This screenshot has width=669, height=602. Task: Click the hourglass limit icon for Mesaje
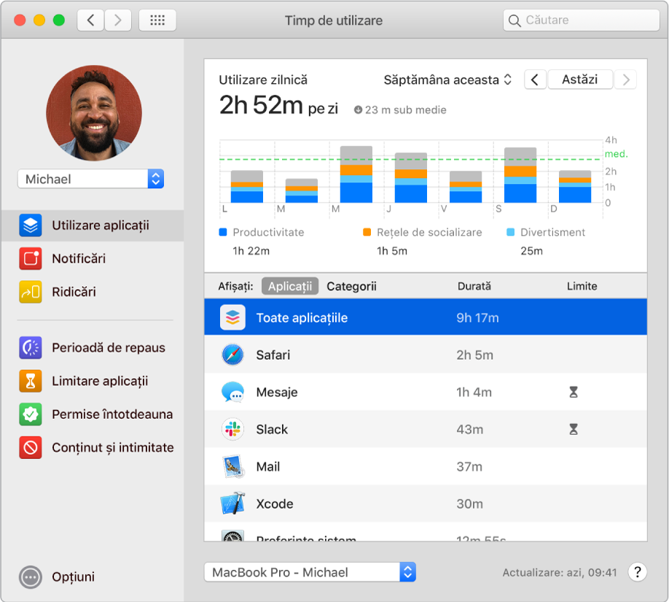[x=574, y=393]
